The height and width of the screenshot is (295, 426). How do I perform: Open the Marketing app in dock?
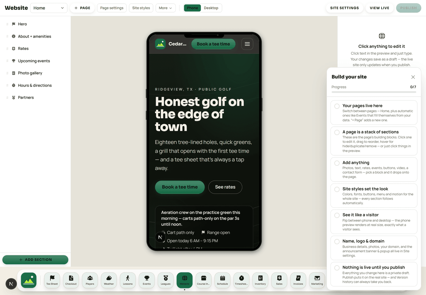tap(317, 280)
